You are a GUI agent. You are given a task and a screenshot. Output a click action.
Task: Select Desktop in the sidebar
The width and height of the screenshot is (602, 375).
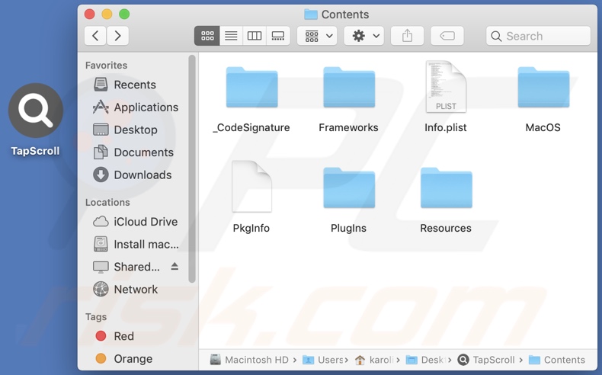(125, 130)
